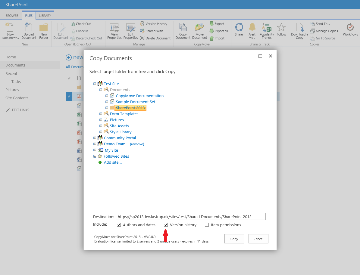Open Version History in Manage group

[154, 24]
